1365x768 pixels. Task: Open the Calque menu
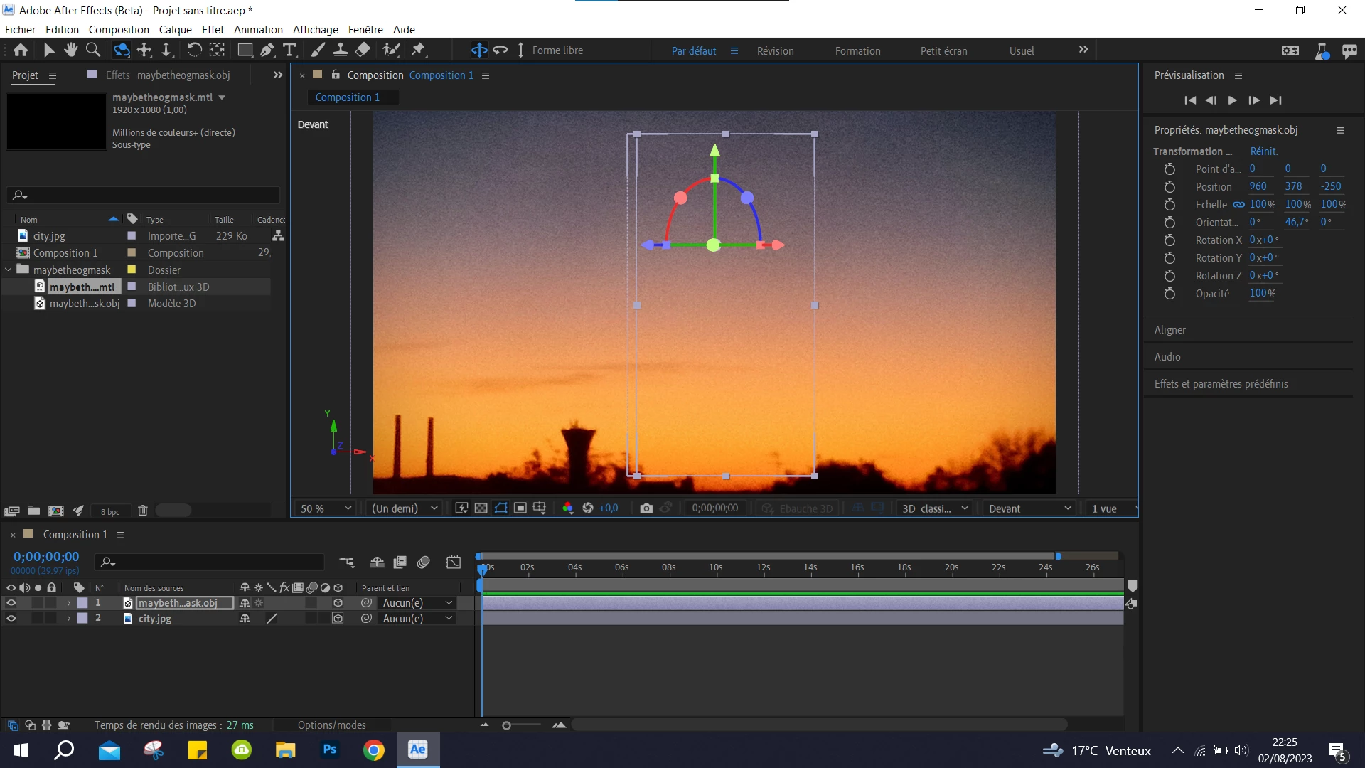coord(175,29)
